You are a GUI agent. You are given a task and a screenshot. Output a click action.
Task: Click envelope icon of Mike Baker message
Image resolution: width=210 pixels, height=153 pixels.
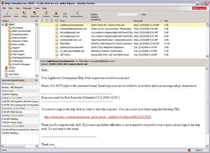(57, 44)
